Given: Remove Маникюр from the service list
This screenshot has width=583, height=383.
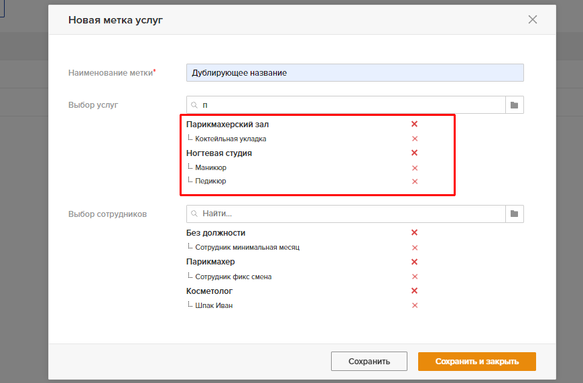Looking at the screenshot, I should point(415,168).
